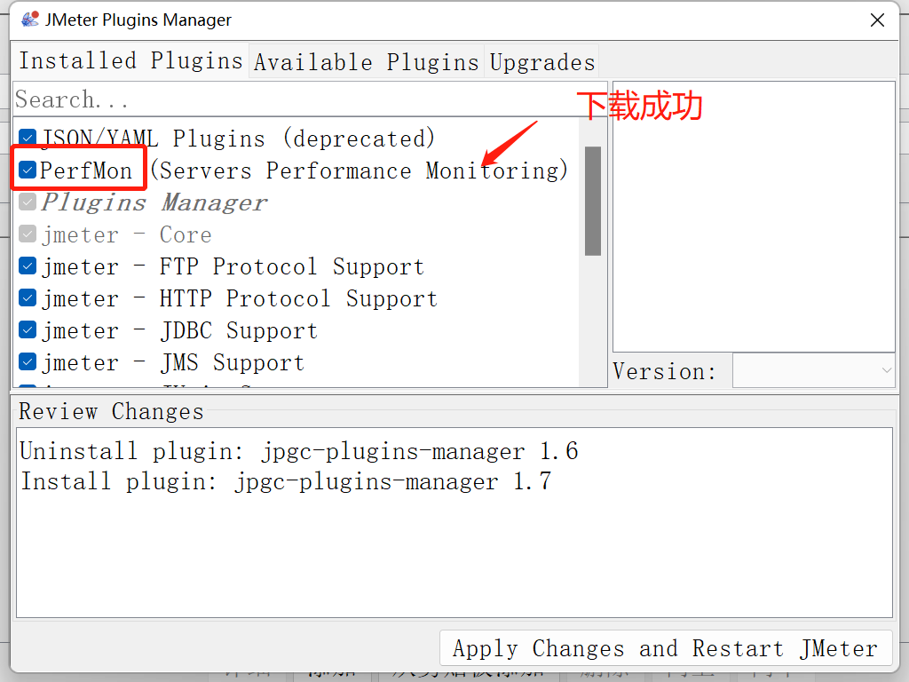Click the plugin list scrollbar thumb
The width and height of the screenshot is (909, 682).
point(593,201)
